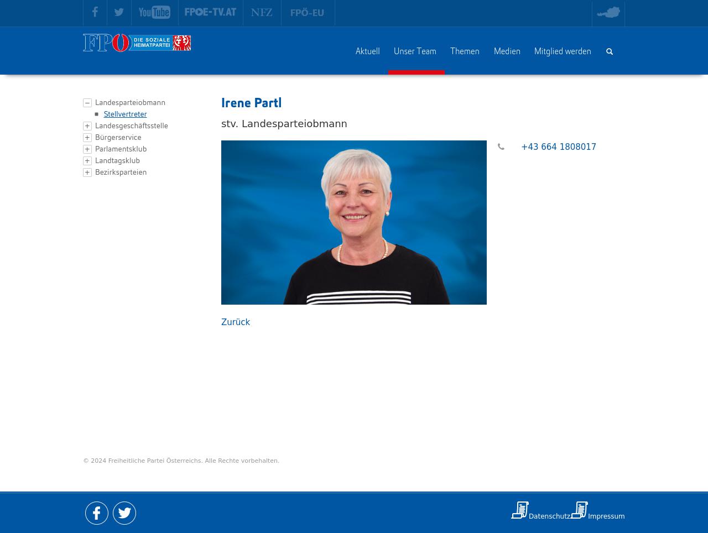Image resolution: width=708 pixels, height=533 pixels.
Task: Open the Medien menu
Action: tap(507, 51)
